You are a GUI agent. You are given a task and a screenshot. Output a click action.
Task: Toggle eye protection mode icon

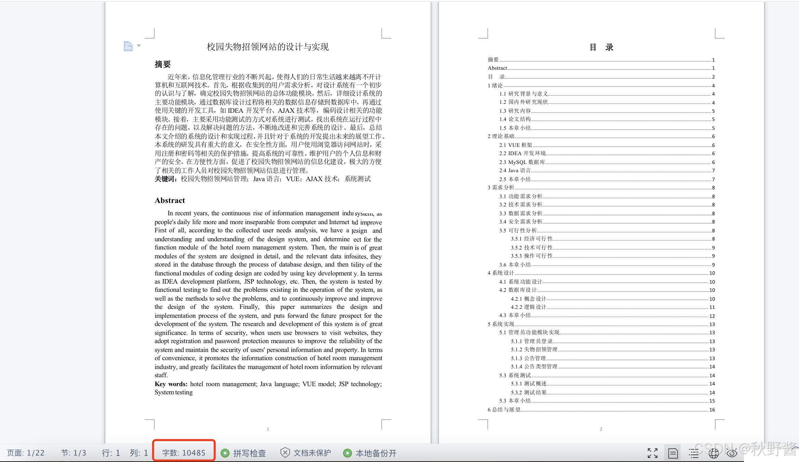coord(732,453)
